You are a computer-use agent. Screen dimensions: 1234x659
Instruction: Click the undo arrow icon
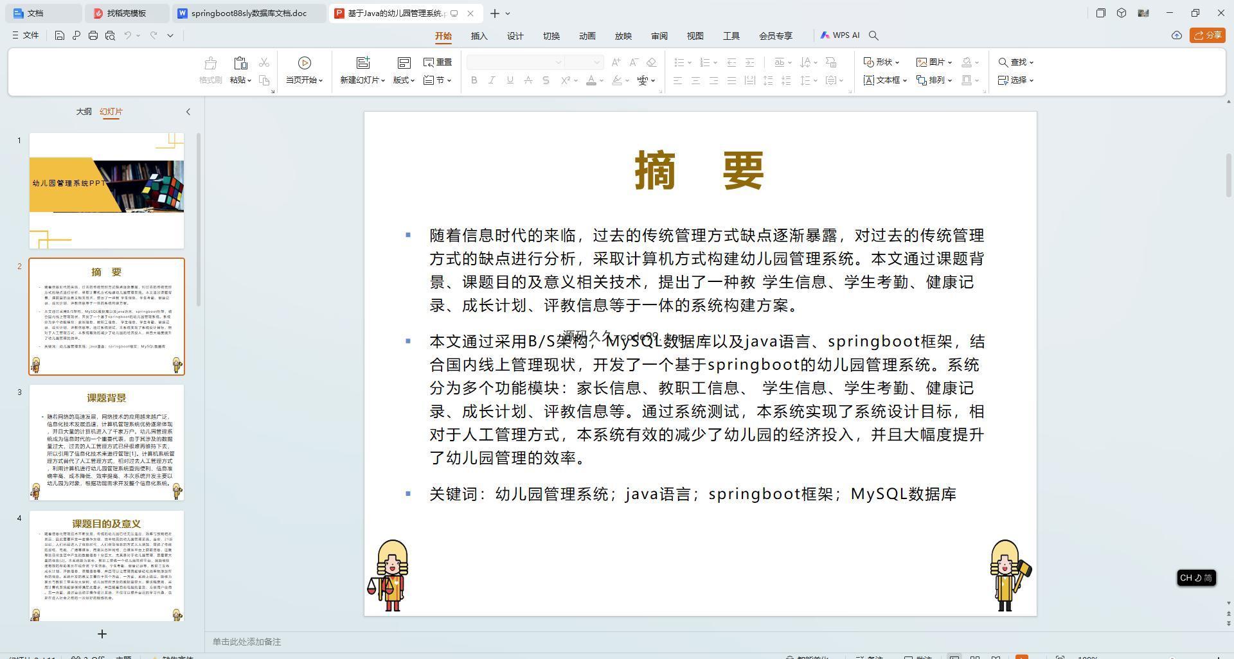pos(128,35)
